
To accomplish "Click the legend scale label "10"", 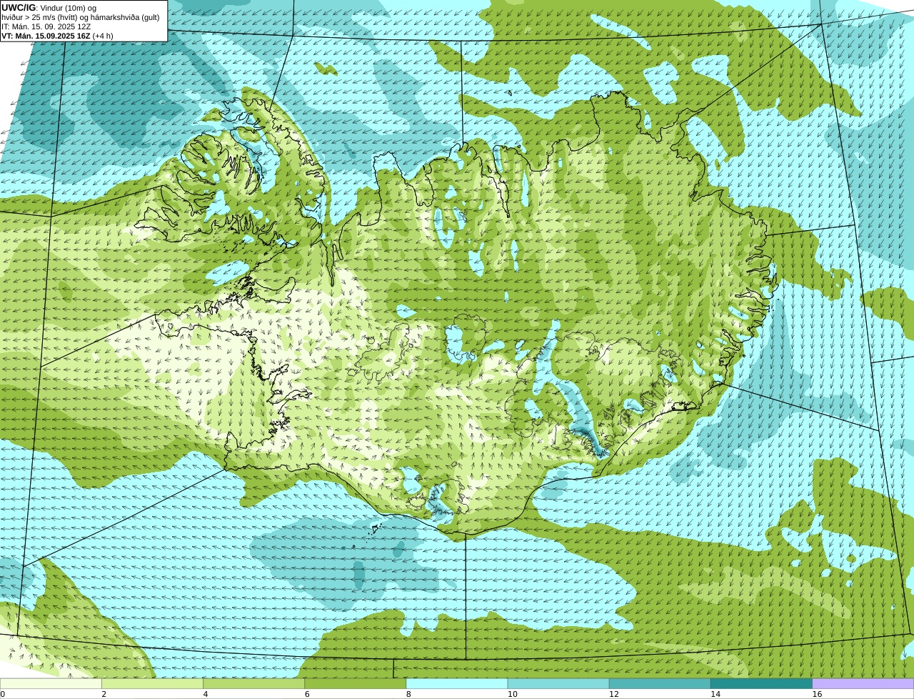I will 512,694.
